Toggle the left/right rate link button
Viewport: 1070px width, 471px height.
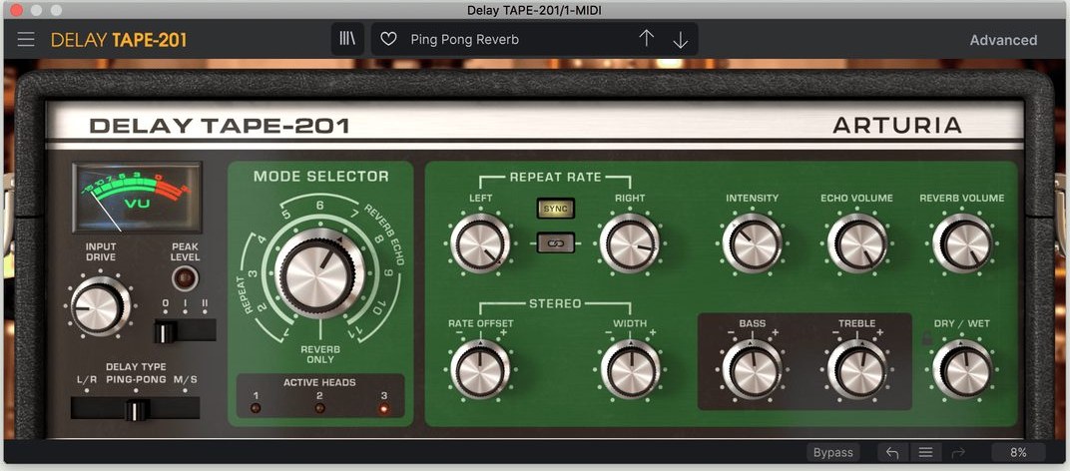tap(556, 242)
